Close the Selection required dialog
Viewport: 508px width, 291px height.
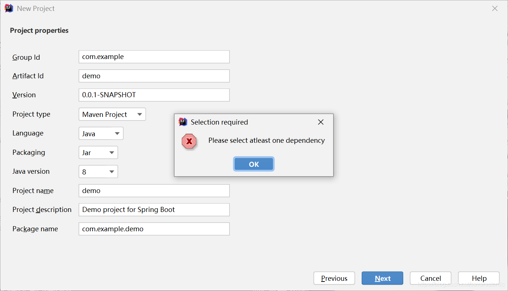(x=321, y=122)
